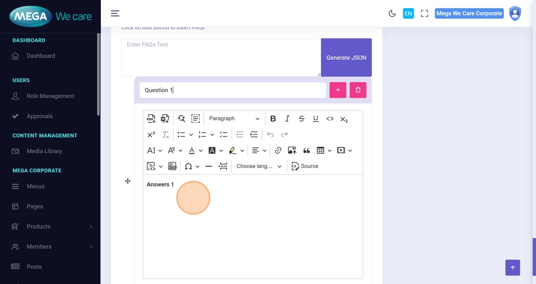The height and width of the screenshot is (284, 536).
Task: Open Media Library in sidebar
Action: 44,151
